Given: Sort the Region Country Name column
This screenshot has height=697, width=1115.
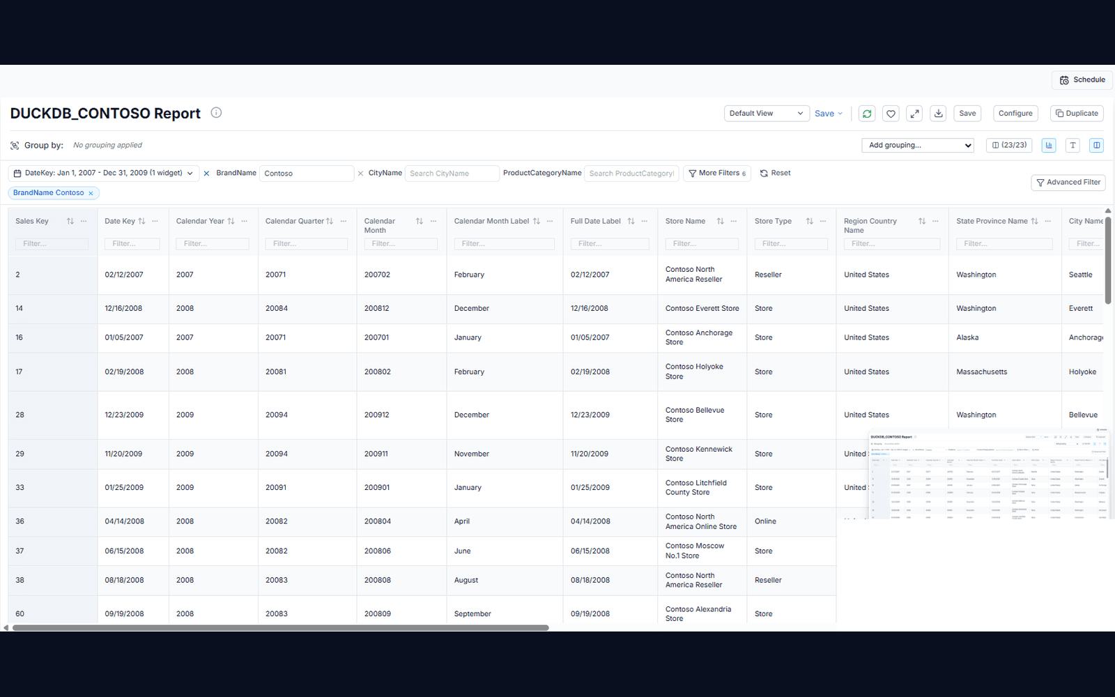Looking at the screenshot, I should (922, 221).
